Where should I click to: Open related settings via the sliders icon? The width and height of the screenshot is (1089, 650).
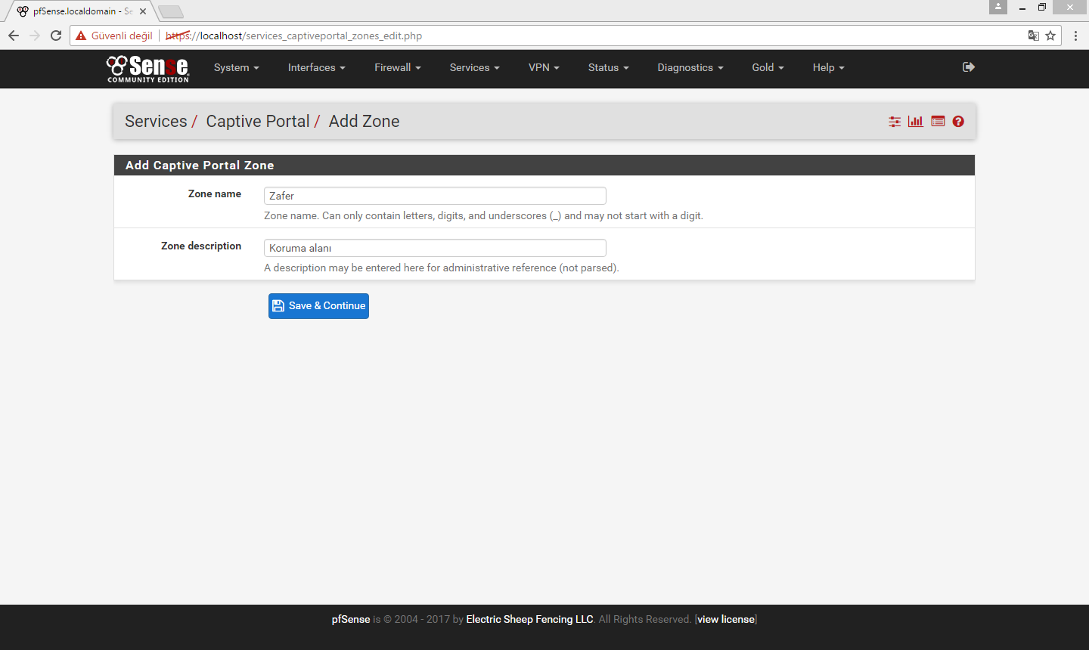pos(895,121)
